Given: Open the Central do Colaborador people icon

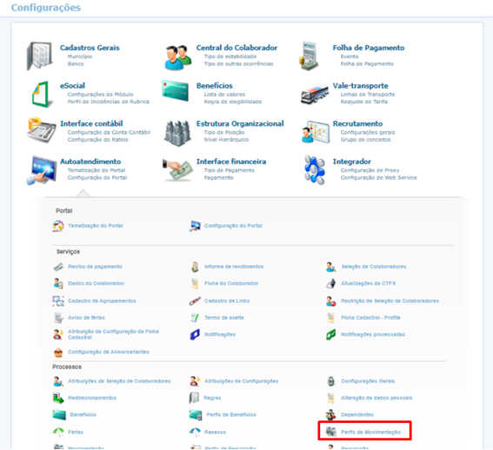Looking at the screenshot, I should pos(178,57).
